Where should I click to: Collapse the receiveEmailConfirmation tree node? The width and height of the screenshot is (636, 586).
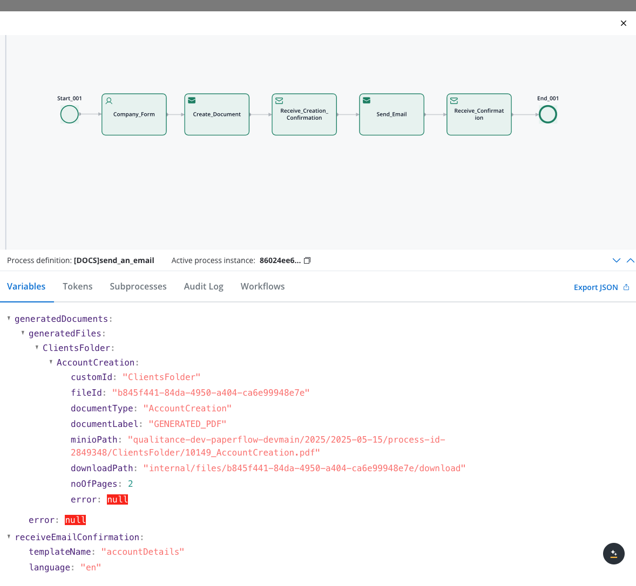(x=9, y=536)
